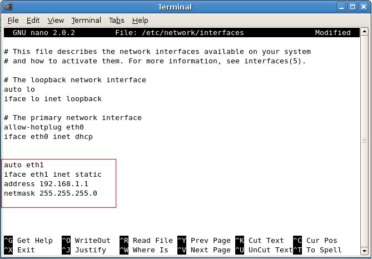Click the scrollbar up arrow

(364, 31)
